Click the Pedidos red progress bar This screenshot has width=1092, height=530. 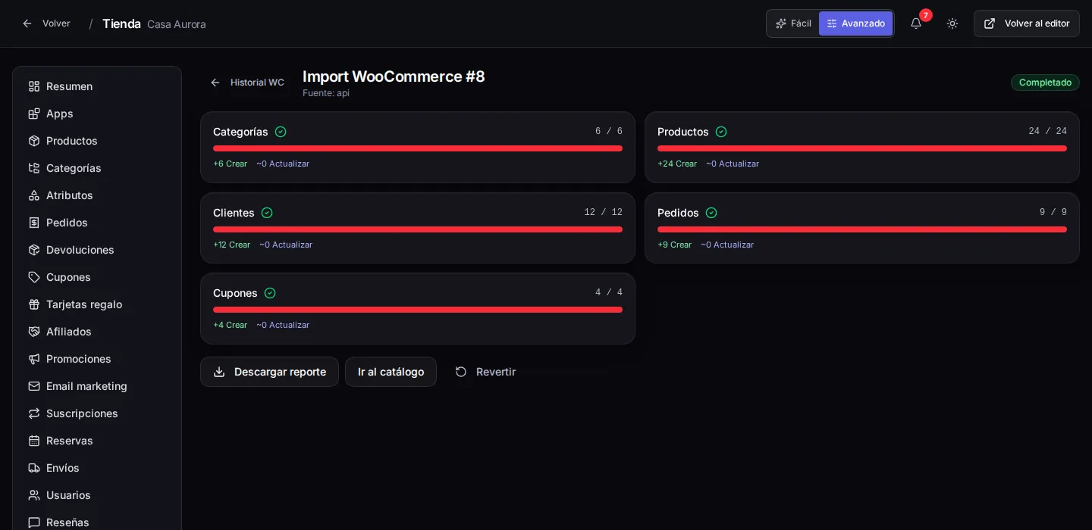pyautogui.click(x=862, y=229)
